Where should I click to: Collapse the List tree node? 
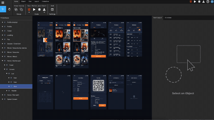(x=7, y=74)
